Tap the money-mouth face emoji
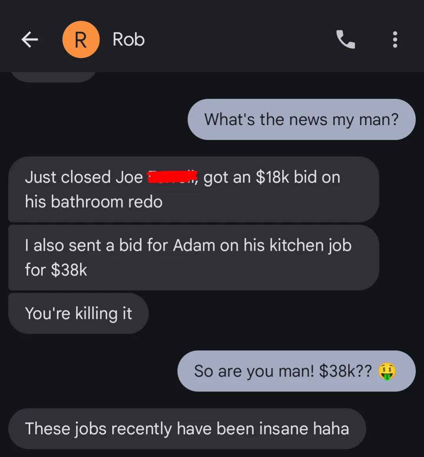424x457 pixels. 387,371
